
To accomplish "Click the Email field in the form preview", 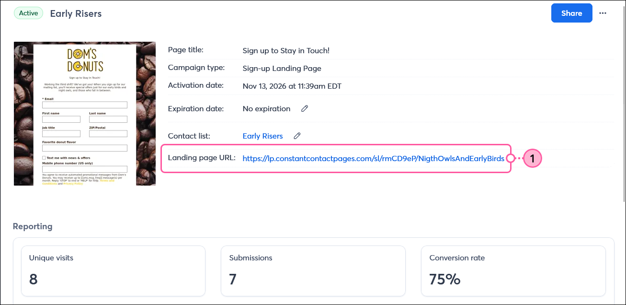I will tap(85, 105).
